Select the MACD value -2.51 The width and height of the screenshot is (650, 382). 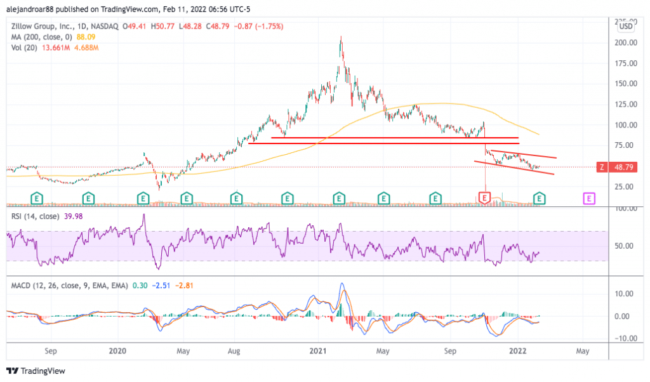(161, 286)
